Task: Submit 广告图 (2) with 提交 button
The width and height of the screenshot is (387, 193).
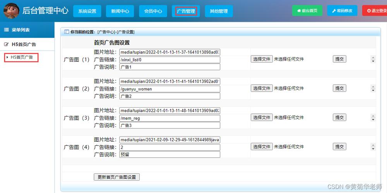Action: [339, 88]
